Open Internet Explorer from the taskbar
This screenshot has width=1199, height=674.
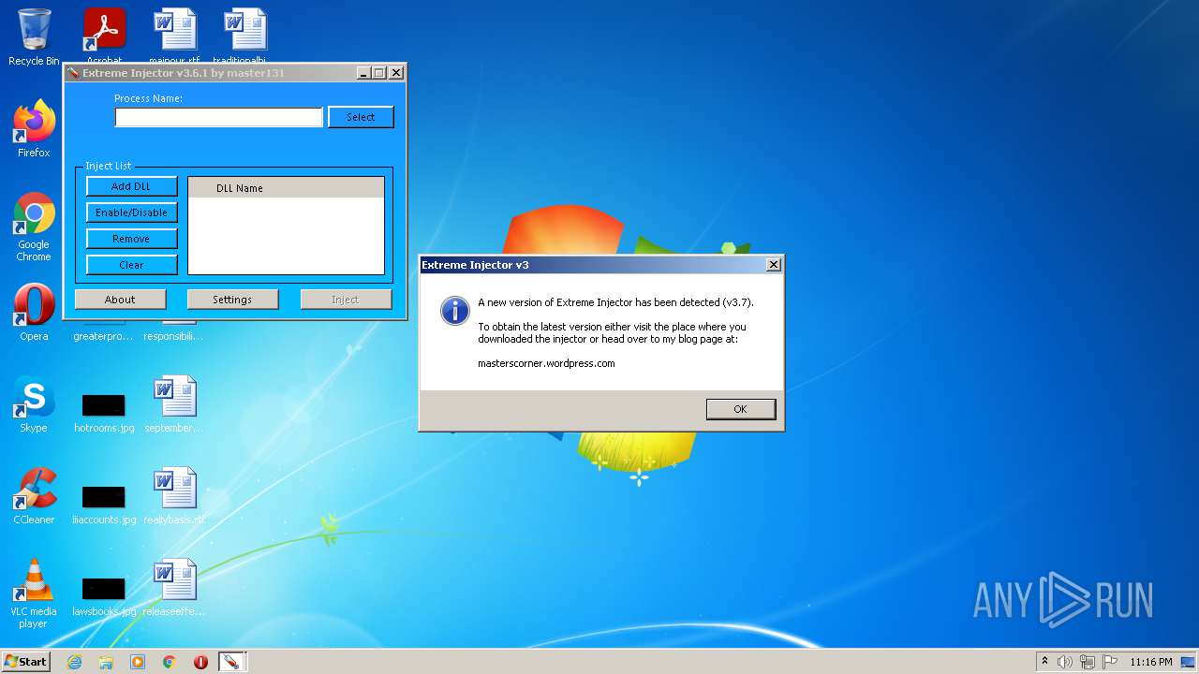[x=74, y=662]
